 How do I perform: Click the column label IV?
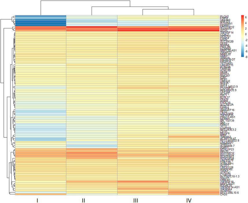point(189,200)
